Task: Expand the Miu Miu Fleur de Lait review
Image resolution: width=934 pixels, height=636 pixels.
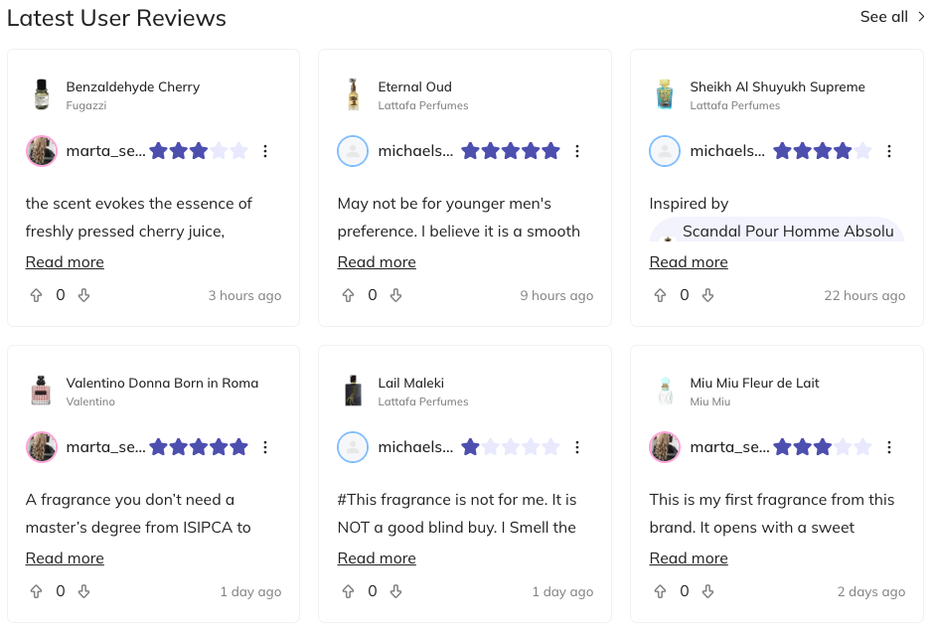Action: [689, 558]
